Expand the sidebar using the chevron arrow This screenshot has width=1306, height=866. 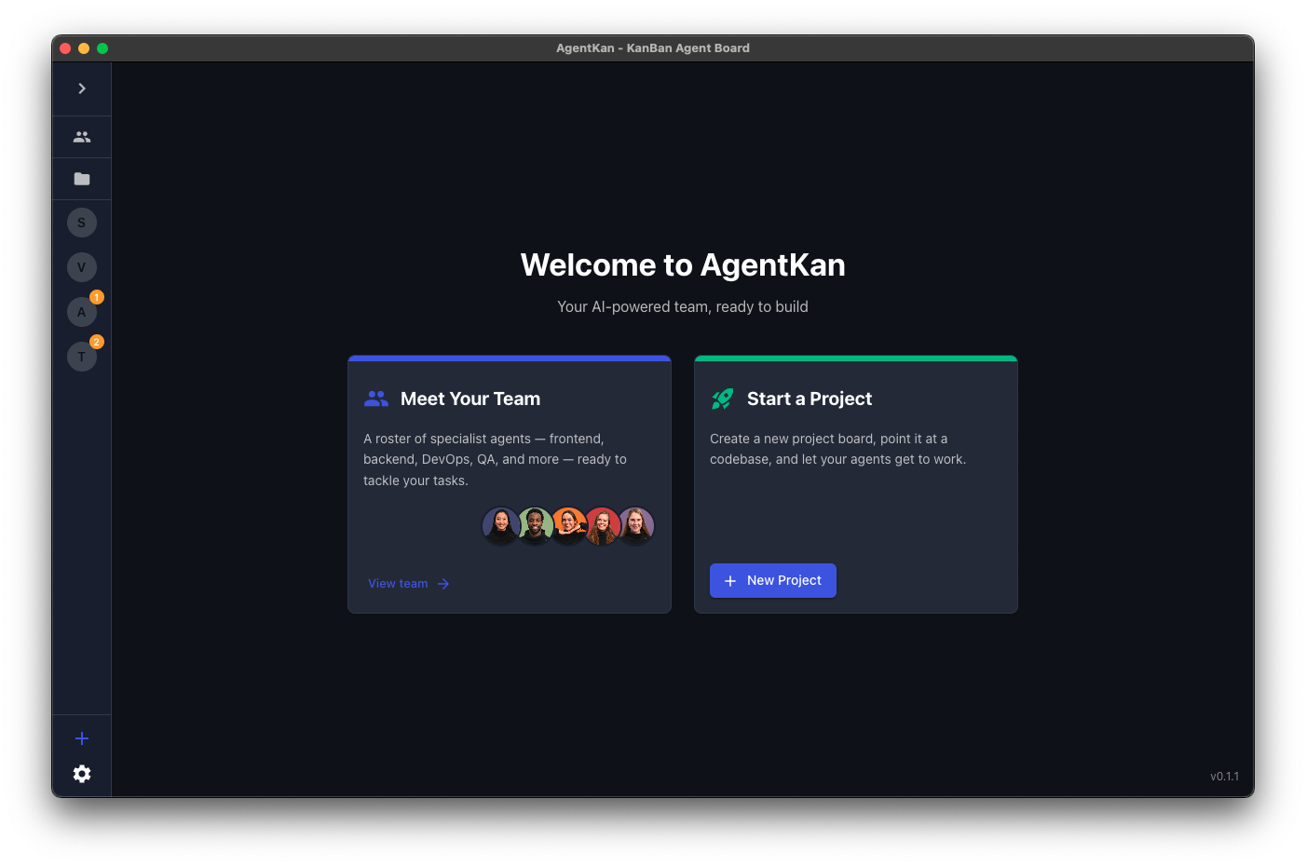coord(82,88)
